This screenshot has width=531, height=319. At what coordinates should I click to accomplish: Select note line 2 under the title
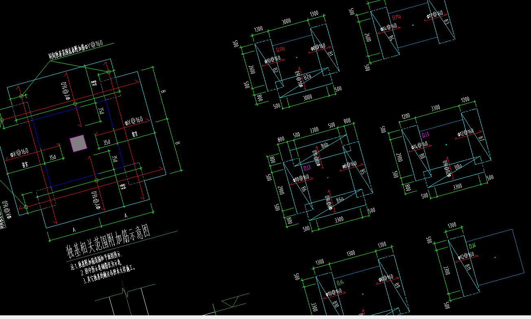coord(101,267)
